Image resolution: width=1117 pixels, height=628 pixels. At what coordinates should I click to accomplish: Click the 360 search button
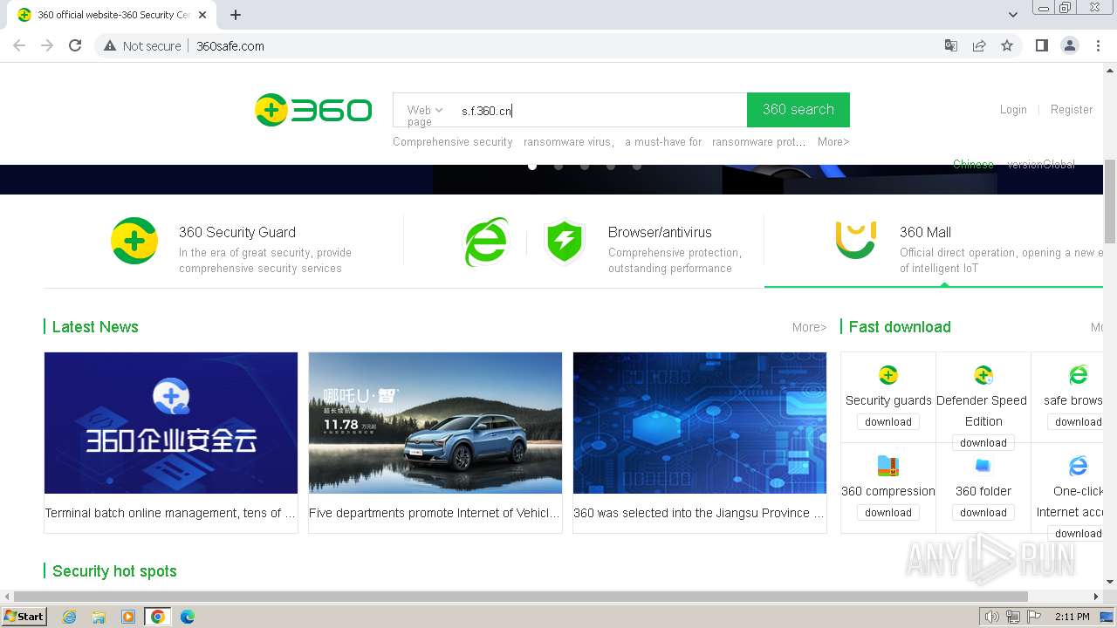coord(798,110)
